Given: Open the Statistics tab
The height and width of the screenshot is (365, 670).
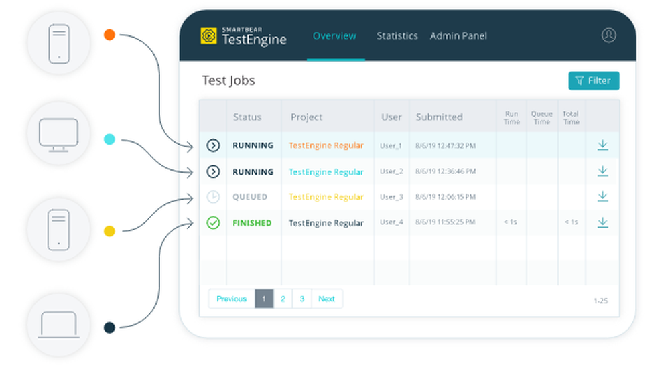Looking at the screenshot, I should (397, 36).
